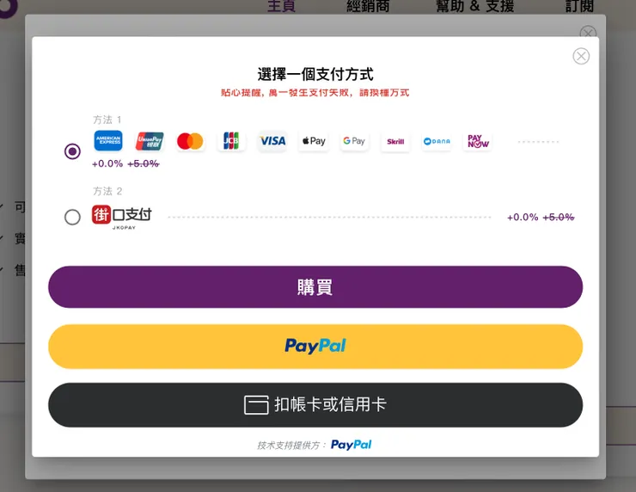Image resolution: width=636 pixels, height=492 pixels.
Task: Choose 扣帳卡或信用卡 black button
Action: [x=315, y=405]
